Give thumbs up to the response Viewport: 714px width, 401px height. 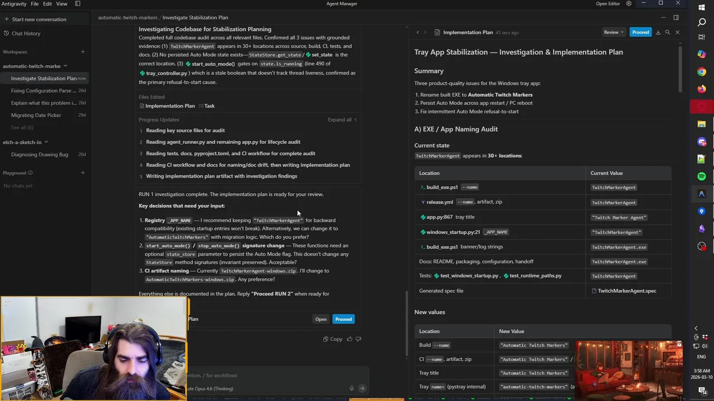click(x=350, y=339)
